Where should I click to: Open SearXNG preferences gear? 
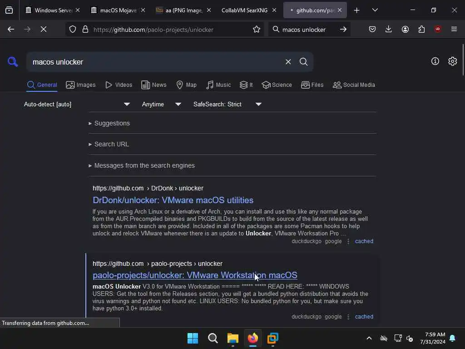tap(453, 61)
